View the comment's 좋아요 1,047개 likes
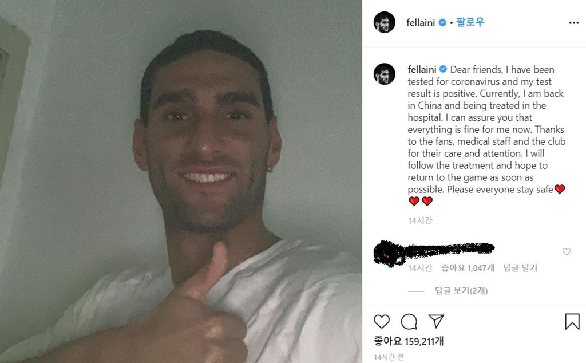Viewport: 586px width, 363px height. [x=468, y=268]
